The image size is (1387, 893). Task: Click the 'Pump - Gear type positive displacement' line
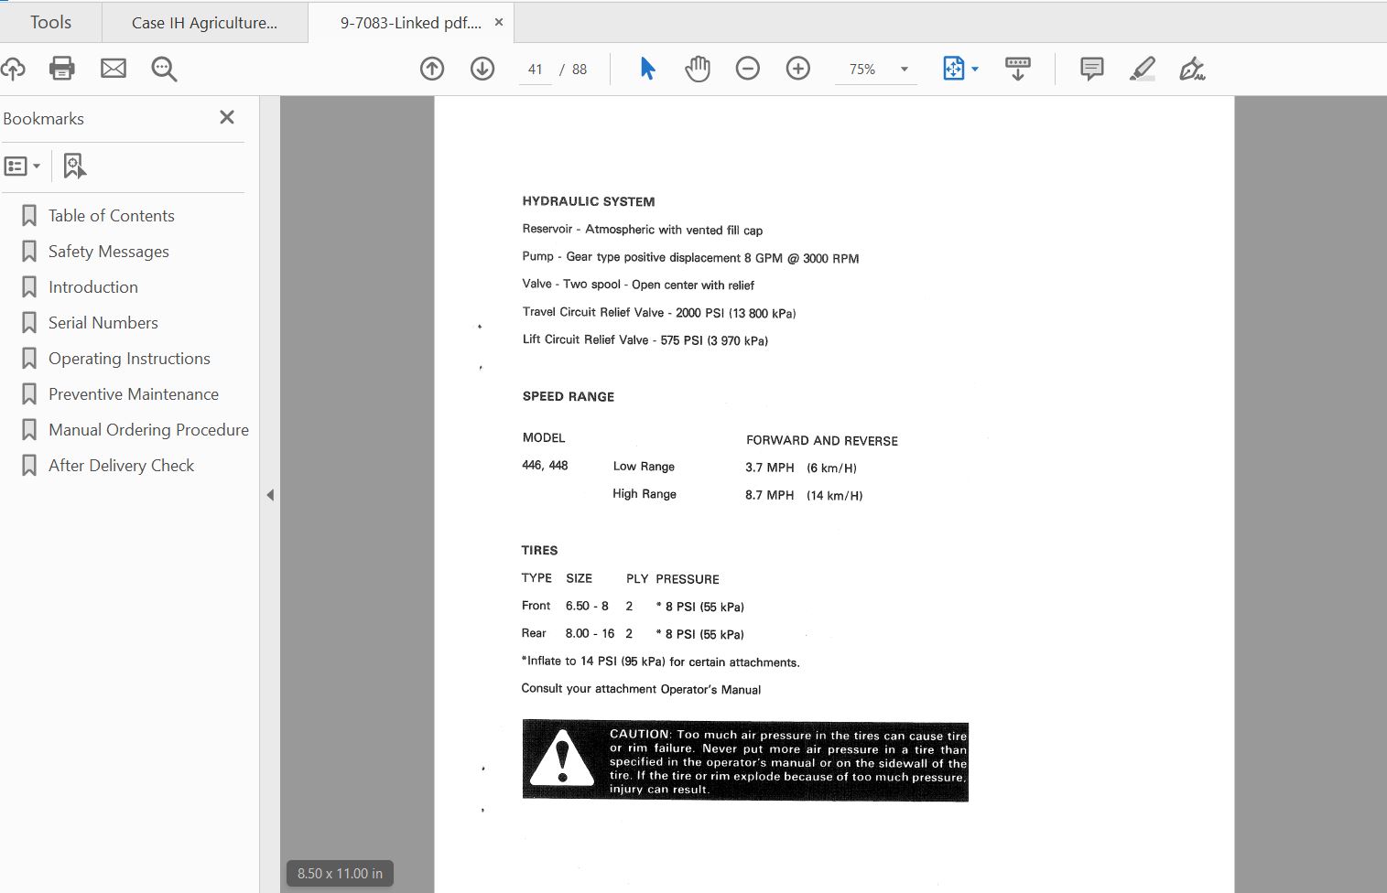[690, 258]
